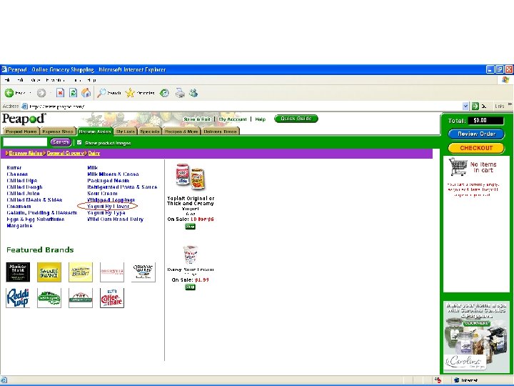The width and height of the screenshot is (514, 386).
Task: Click the IE window title bar icon
Action: click(x=4, y=69)
